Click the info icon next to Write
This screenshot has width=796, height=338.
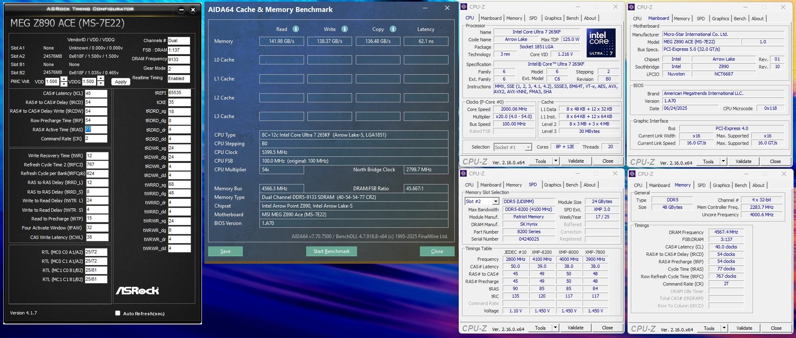coord(345,29)
